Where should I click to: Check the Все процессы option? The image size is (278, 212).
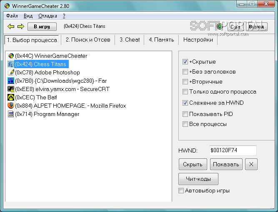point(185,124)
